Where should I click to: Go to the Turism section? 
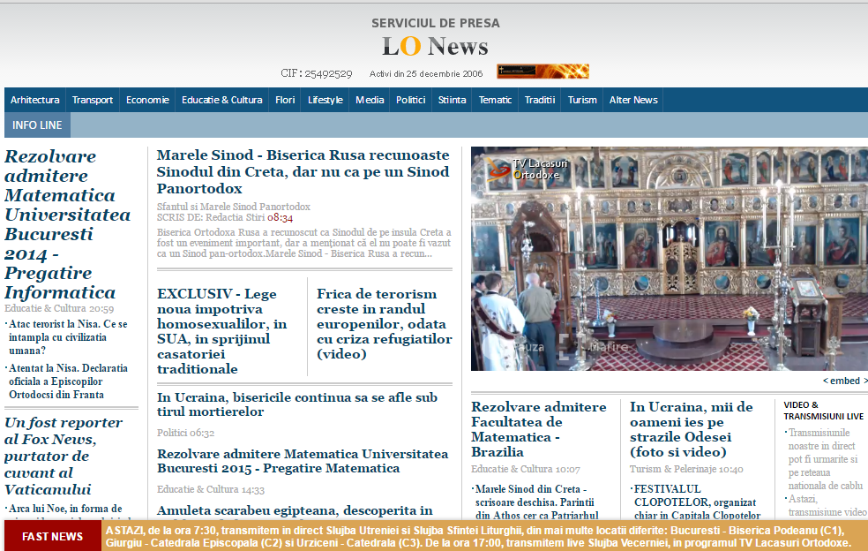pos(582,100)
